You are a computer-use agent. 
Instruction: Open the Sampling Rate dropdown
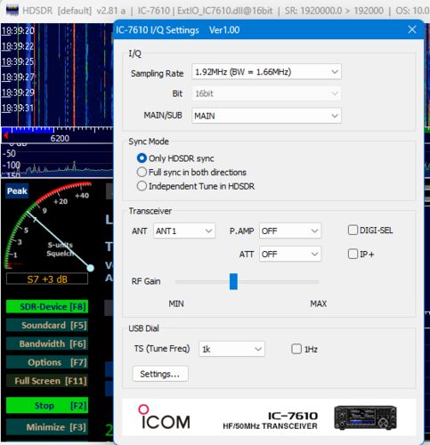point(266,72)
